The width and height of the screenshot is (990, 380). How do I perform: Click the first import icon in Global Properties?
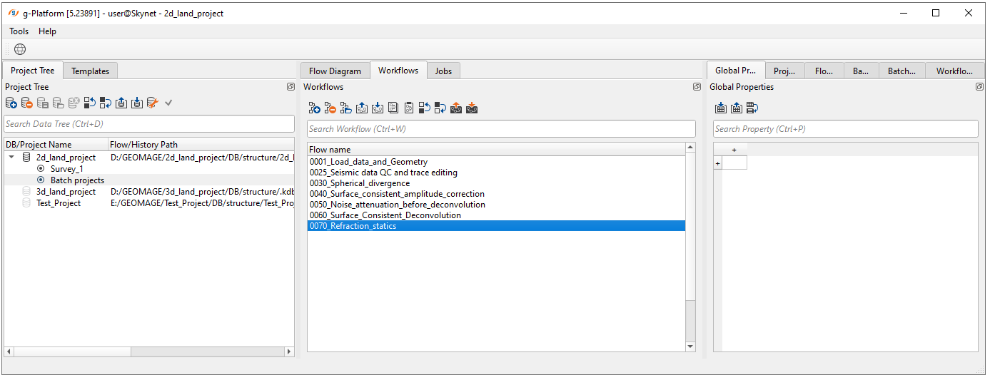[x=720, y=108]
